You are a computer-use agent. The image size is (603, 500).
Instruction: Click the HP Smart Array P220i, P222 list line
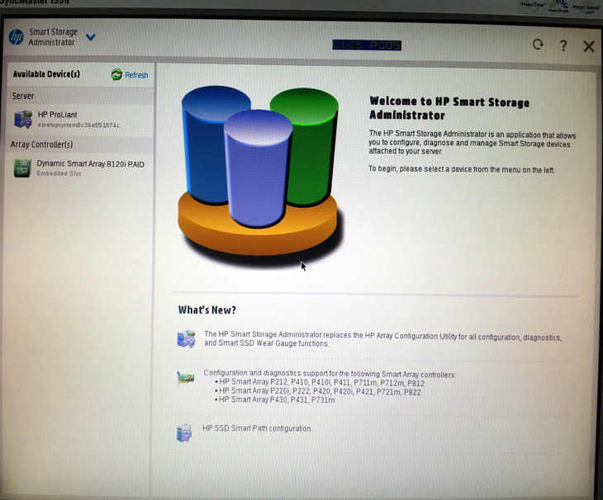tap(318, 391)
